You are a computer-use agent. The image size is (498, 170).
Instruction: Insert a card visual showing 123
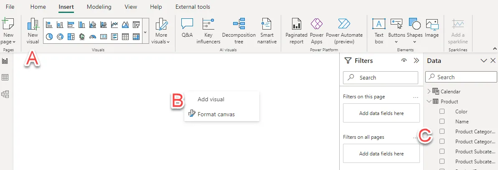coord(104,37)
